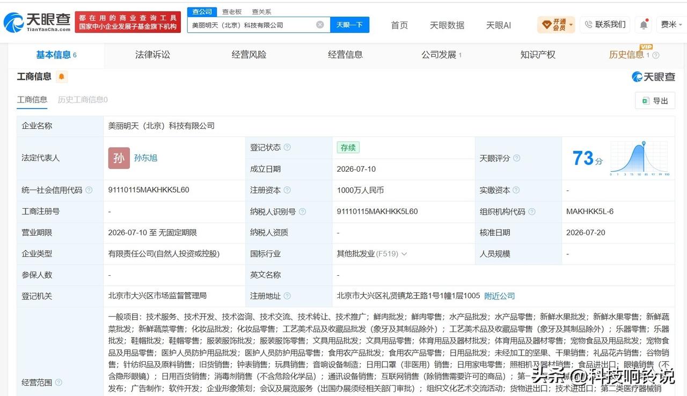
Task: Click the 登记机关 value 北京市大兴区市场监督管理局
Action: coord(157,296)
